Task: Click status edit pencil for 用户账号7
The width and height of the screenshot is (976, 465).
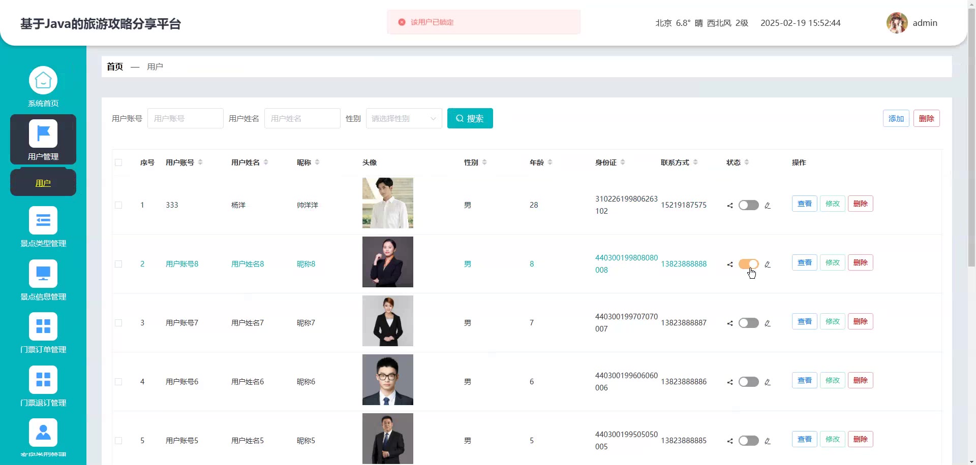Action: tap(768, 323)
